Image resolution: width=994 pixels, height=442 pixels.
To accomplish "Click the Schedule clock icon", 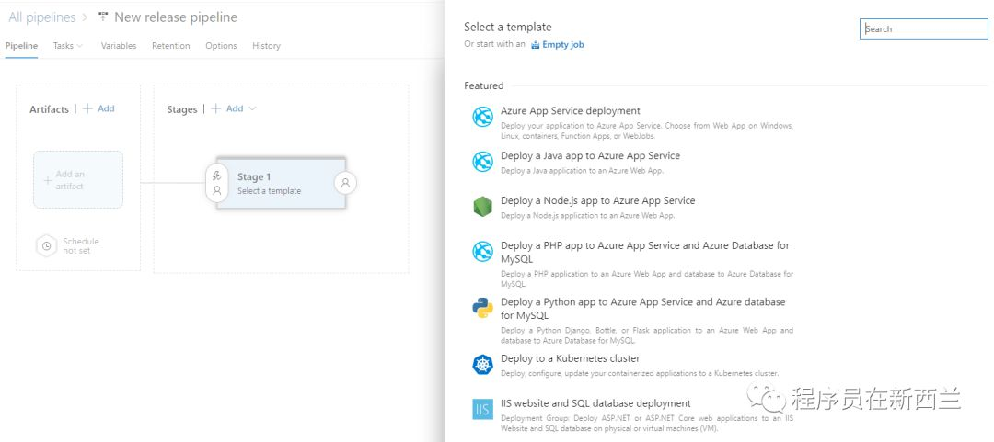I will [46, 245].
